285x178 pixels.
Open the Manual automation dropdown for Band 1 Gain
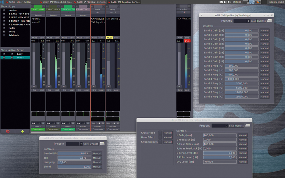264,31
